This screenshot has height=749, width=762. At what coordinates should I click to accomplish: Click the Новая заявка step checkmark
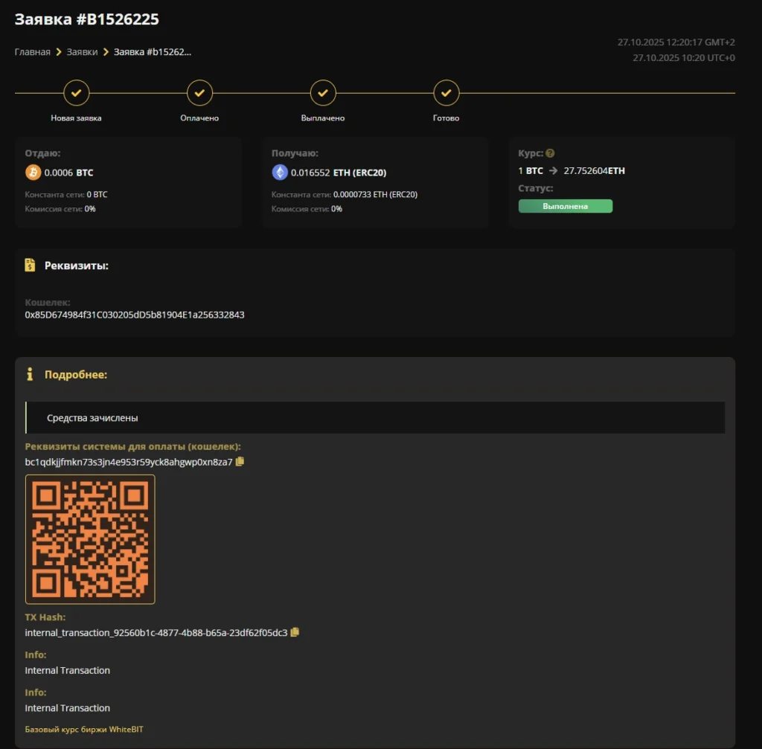coord(77,93)
